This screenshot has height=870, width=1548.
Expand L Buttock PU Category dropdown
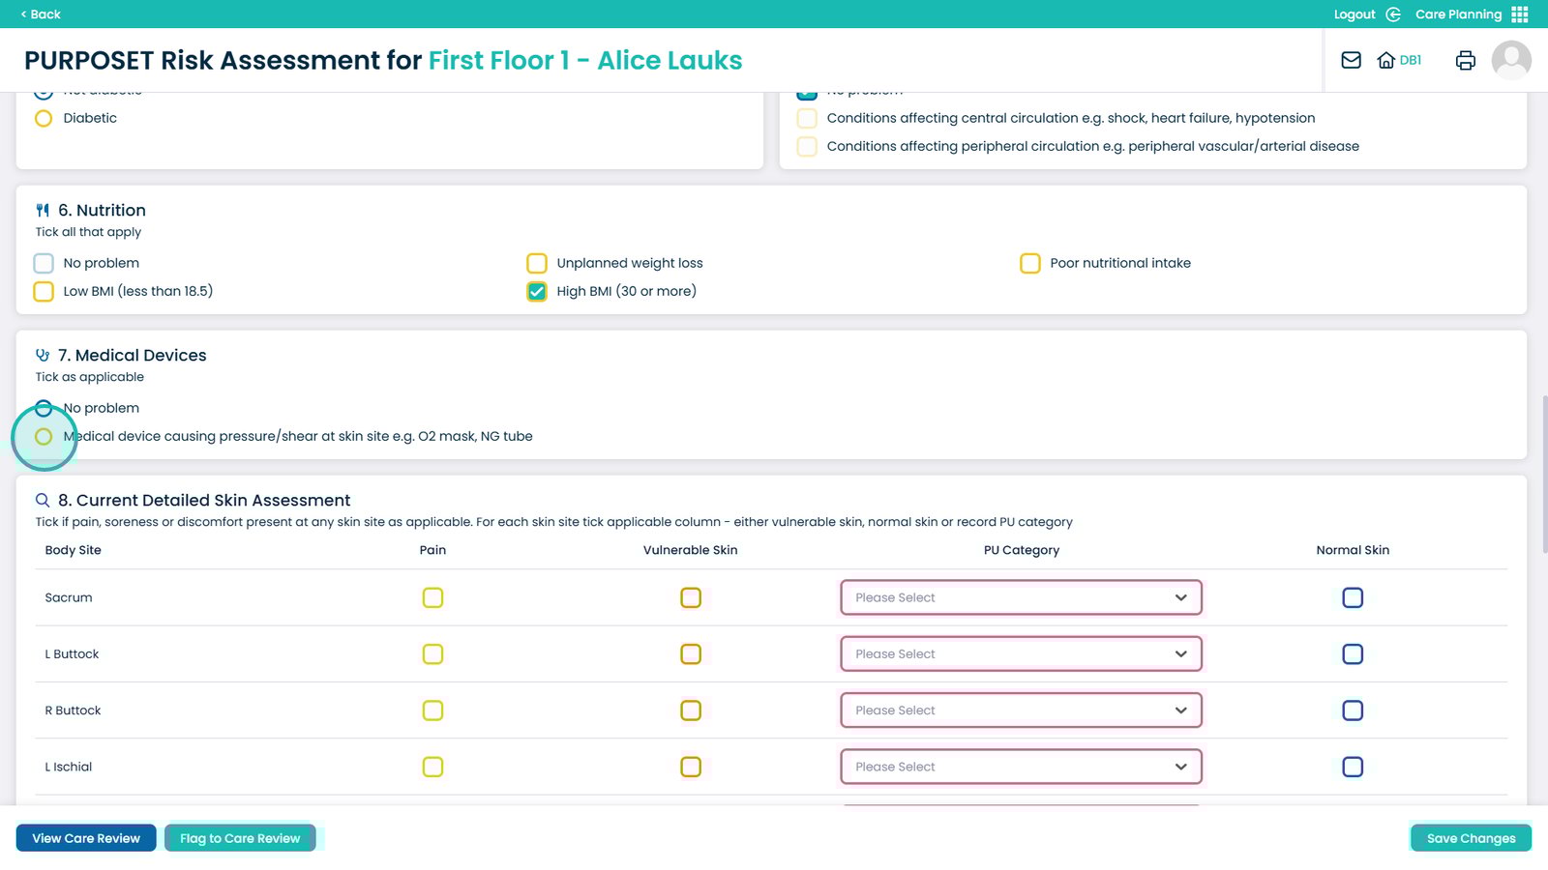1021,654
